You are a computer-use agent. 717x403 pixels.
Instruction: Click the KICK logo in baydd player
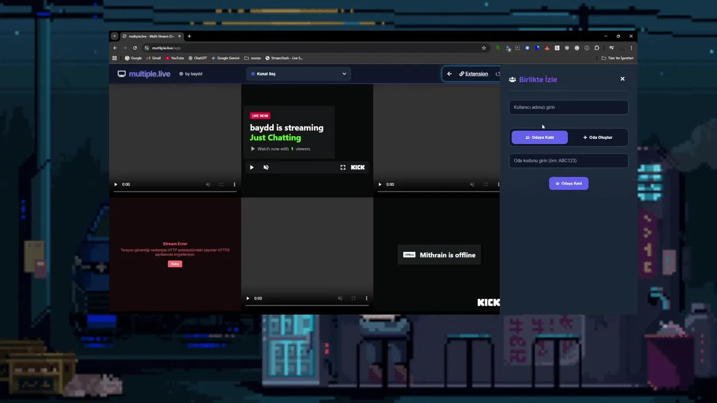pos(357,167)
